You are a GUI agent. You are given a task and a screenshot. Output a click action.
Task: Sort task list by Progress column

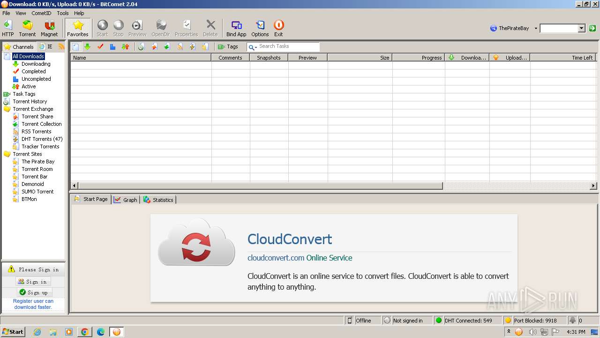click(419, 58)
